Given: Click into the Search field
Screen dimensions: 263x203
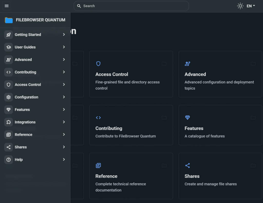Looking at the screenshot, I should pos(134,6).
